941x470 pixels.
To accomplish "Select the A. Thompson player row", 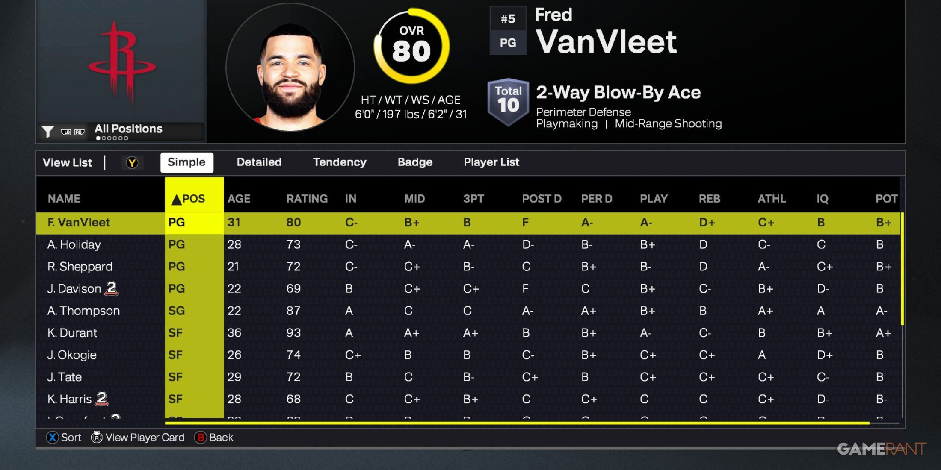I will point(468,311).
